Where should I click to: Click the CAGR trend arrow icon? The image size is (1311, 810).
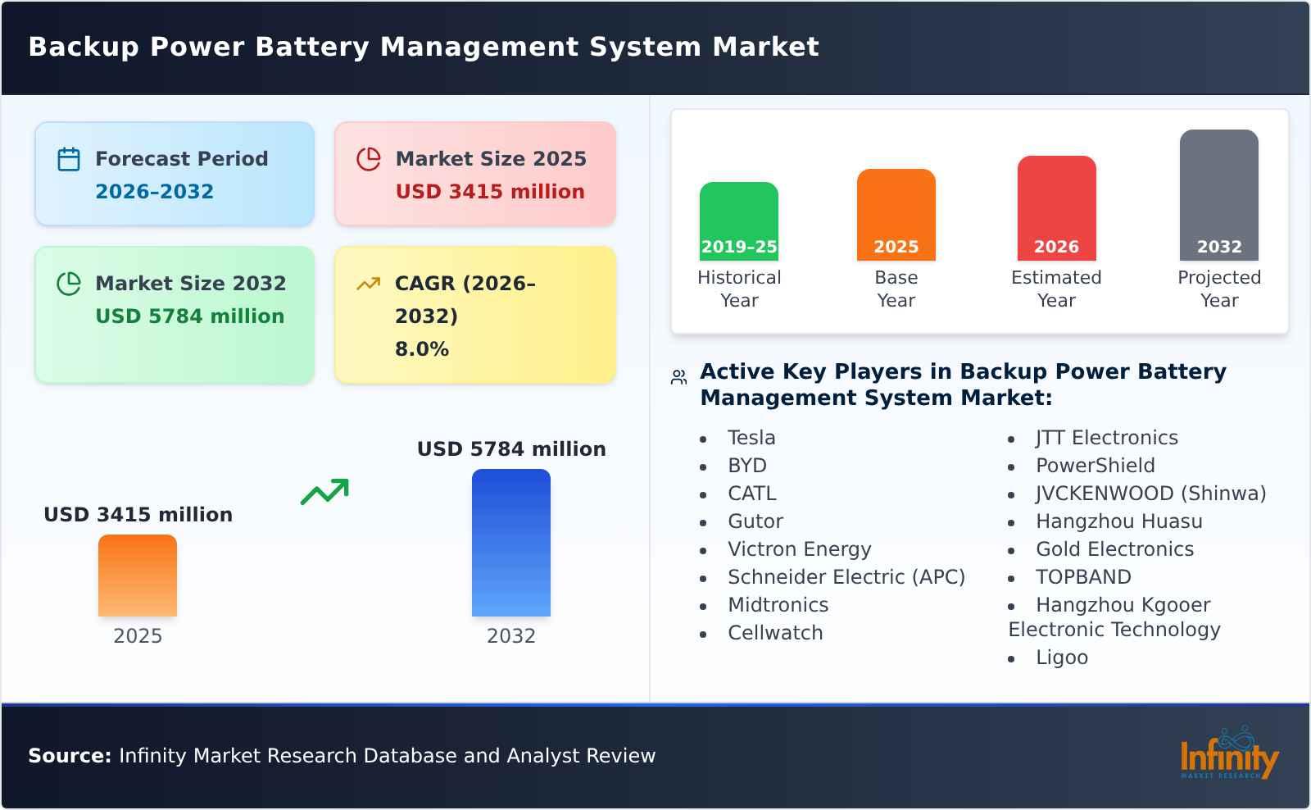click(x=369, y=282)
